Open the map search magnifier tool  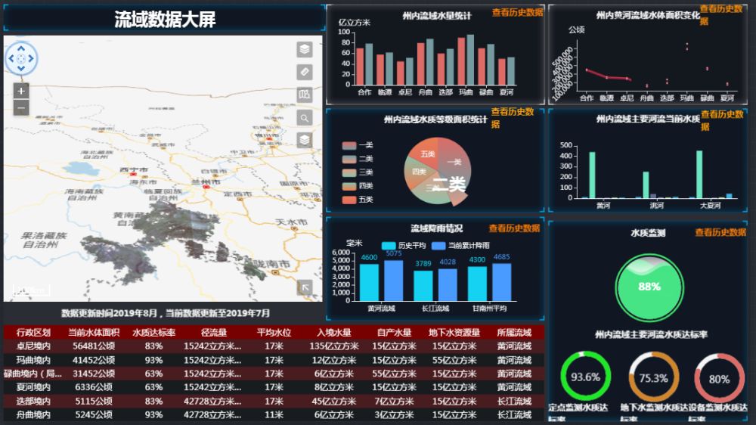pos(304,118)
